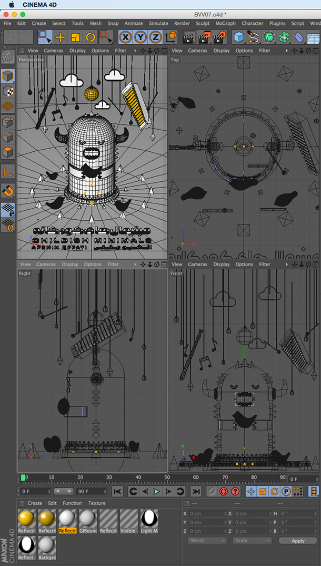Click the Apply button
This screenshot has height=566, width=321.
[x=298, y=541]
